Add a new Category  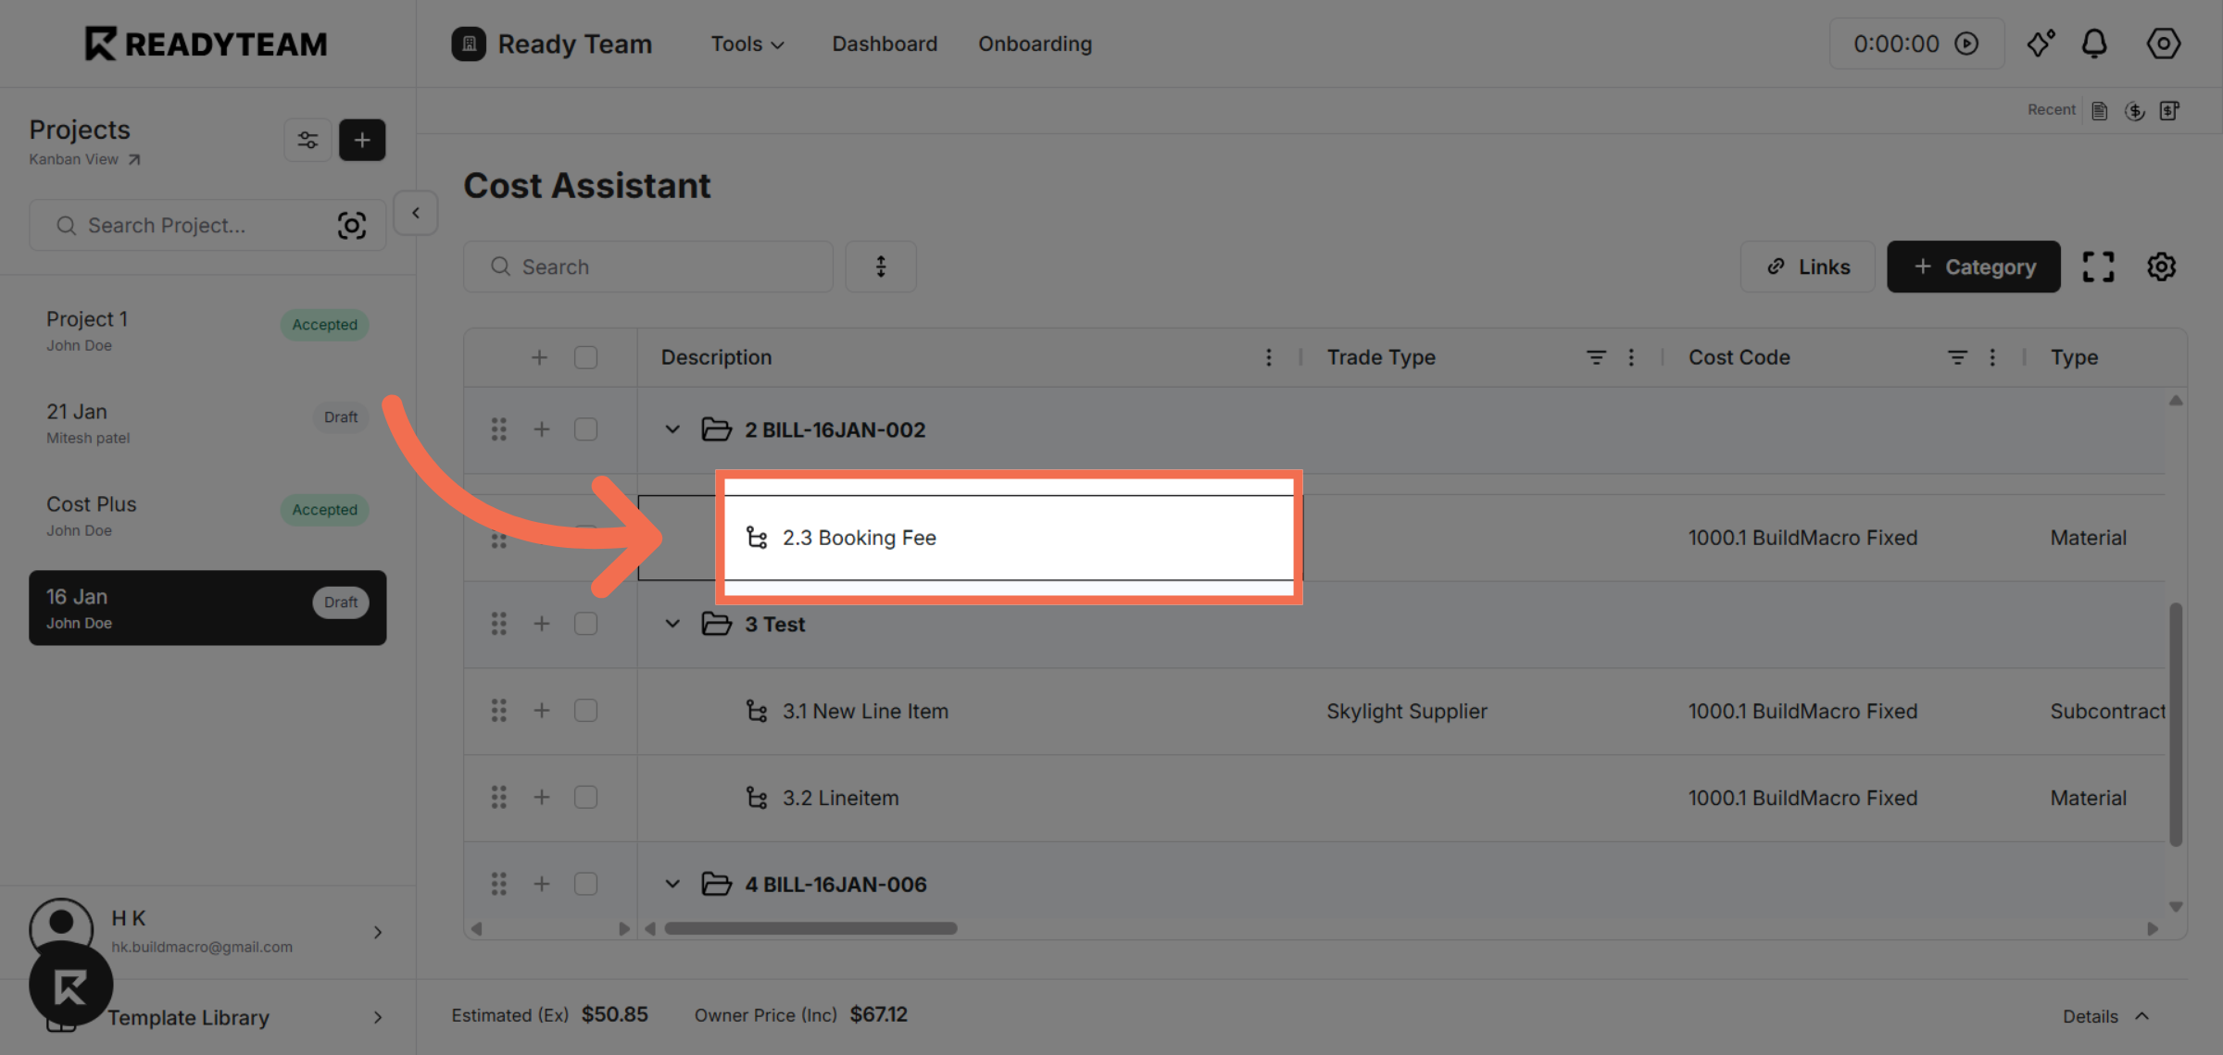(x=1973, y=267)
